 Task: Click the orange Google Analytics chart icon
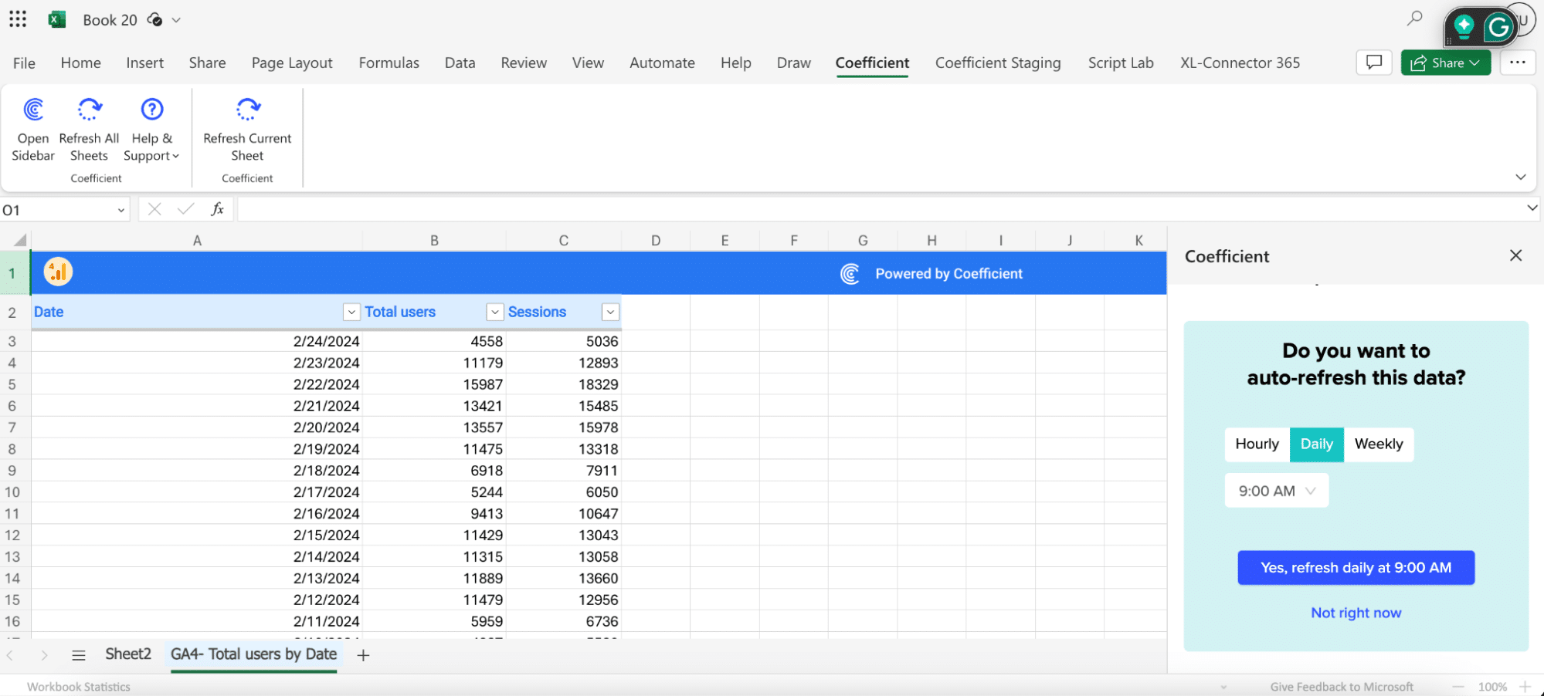[58, 272]
